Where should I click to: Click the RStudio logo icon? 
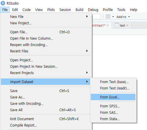(x=3, y=3)
